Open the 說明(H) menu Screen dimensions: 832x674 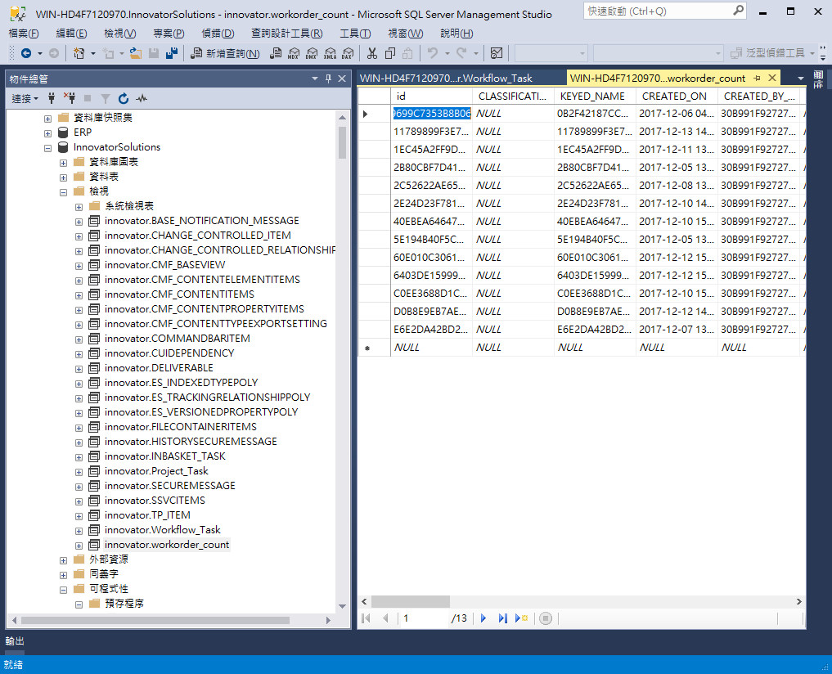pyautogui.click(x=456, y=34)
